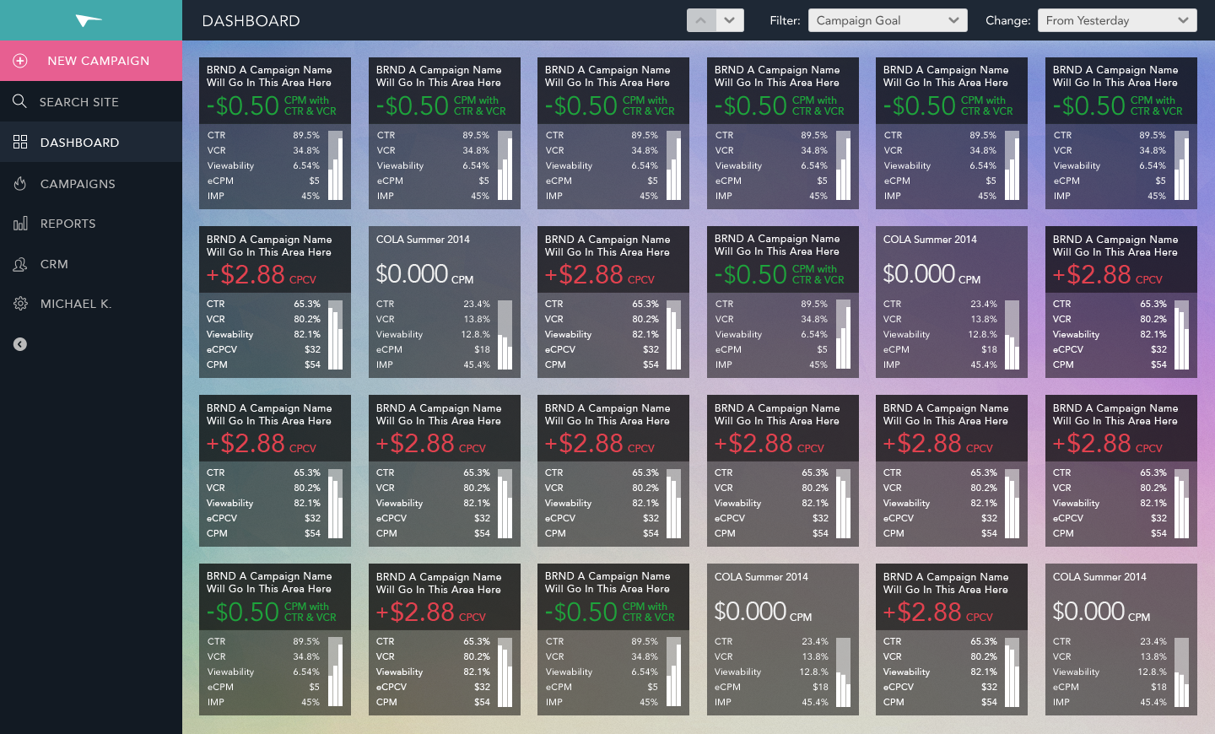
Task: Open first COLA Summer 2014 campaign card
Action: [445, 302]
